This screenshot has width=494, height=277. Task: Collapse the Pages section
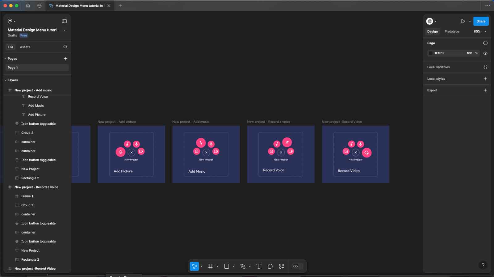[6, 59]
